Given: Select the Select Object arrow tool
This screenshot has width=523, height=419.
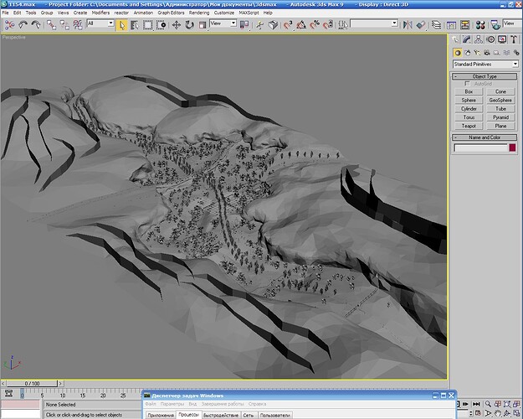Looking at the screenshot, I should coord(122,24).
